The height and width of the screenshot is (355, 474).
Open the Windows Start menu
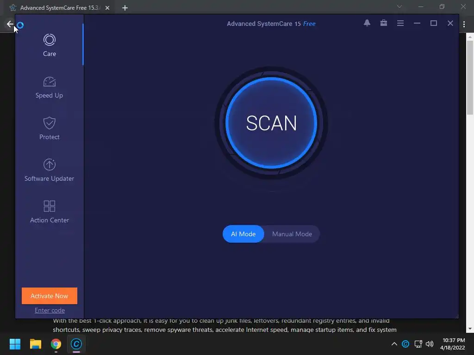point(15,344)
